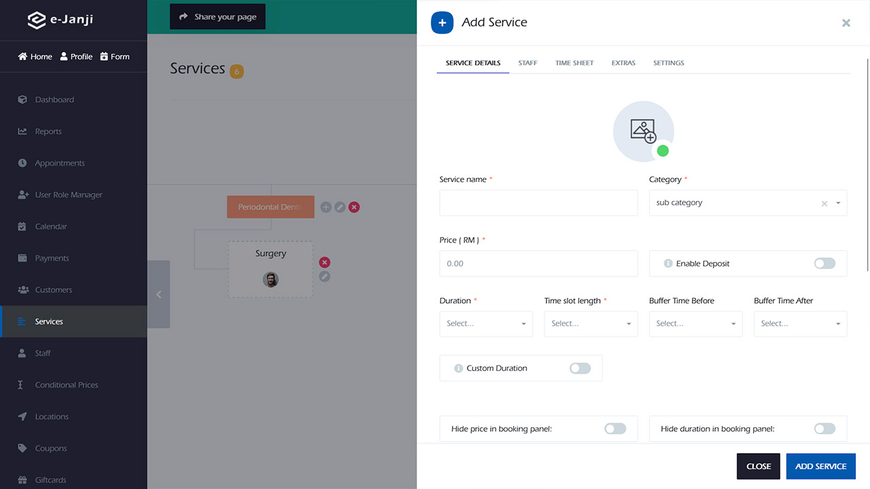
Task: Toggle Enable Deposit switch
Action: 824,264
